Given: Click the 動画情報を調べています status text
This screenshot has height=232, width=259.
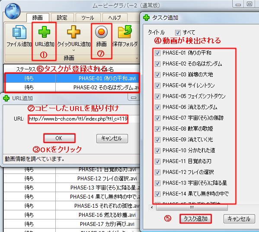Looking at the screenshot, I should [35, 159].
